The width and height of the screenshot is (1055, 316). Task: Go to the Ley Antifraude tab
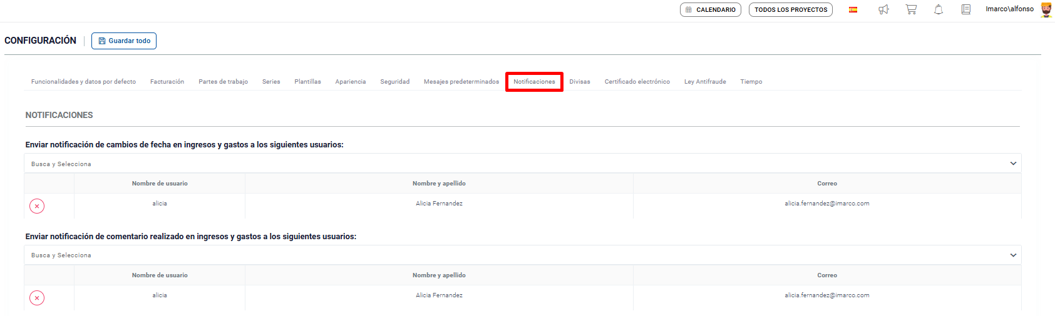coord(705,82)
